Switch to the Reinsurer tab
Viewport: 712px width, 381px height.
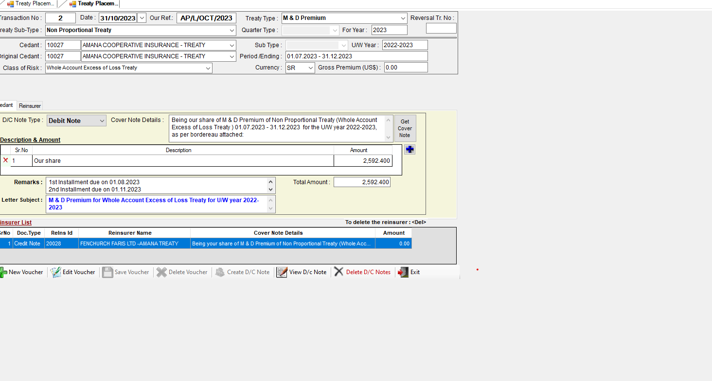(30, 105)
